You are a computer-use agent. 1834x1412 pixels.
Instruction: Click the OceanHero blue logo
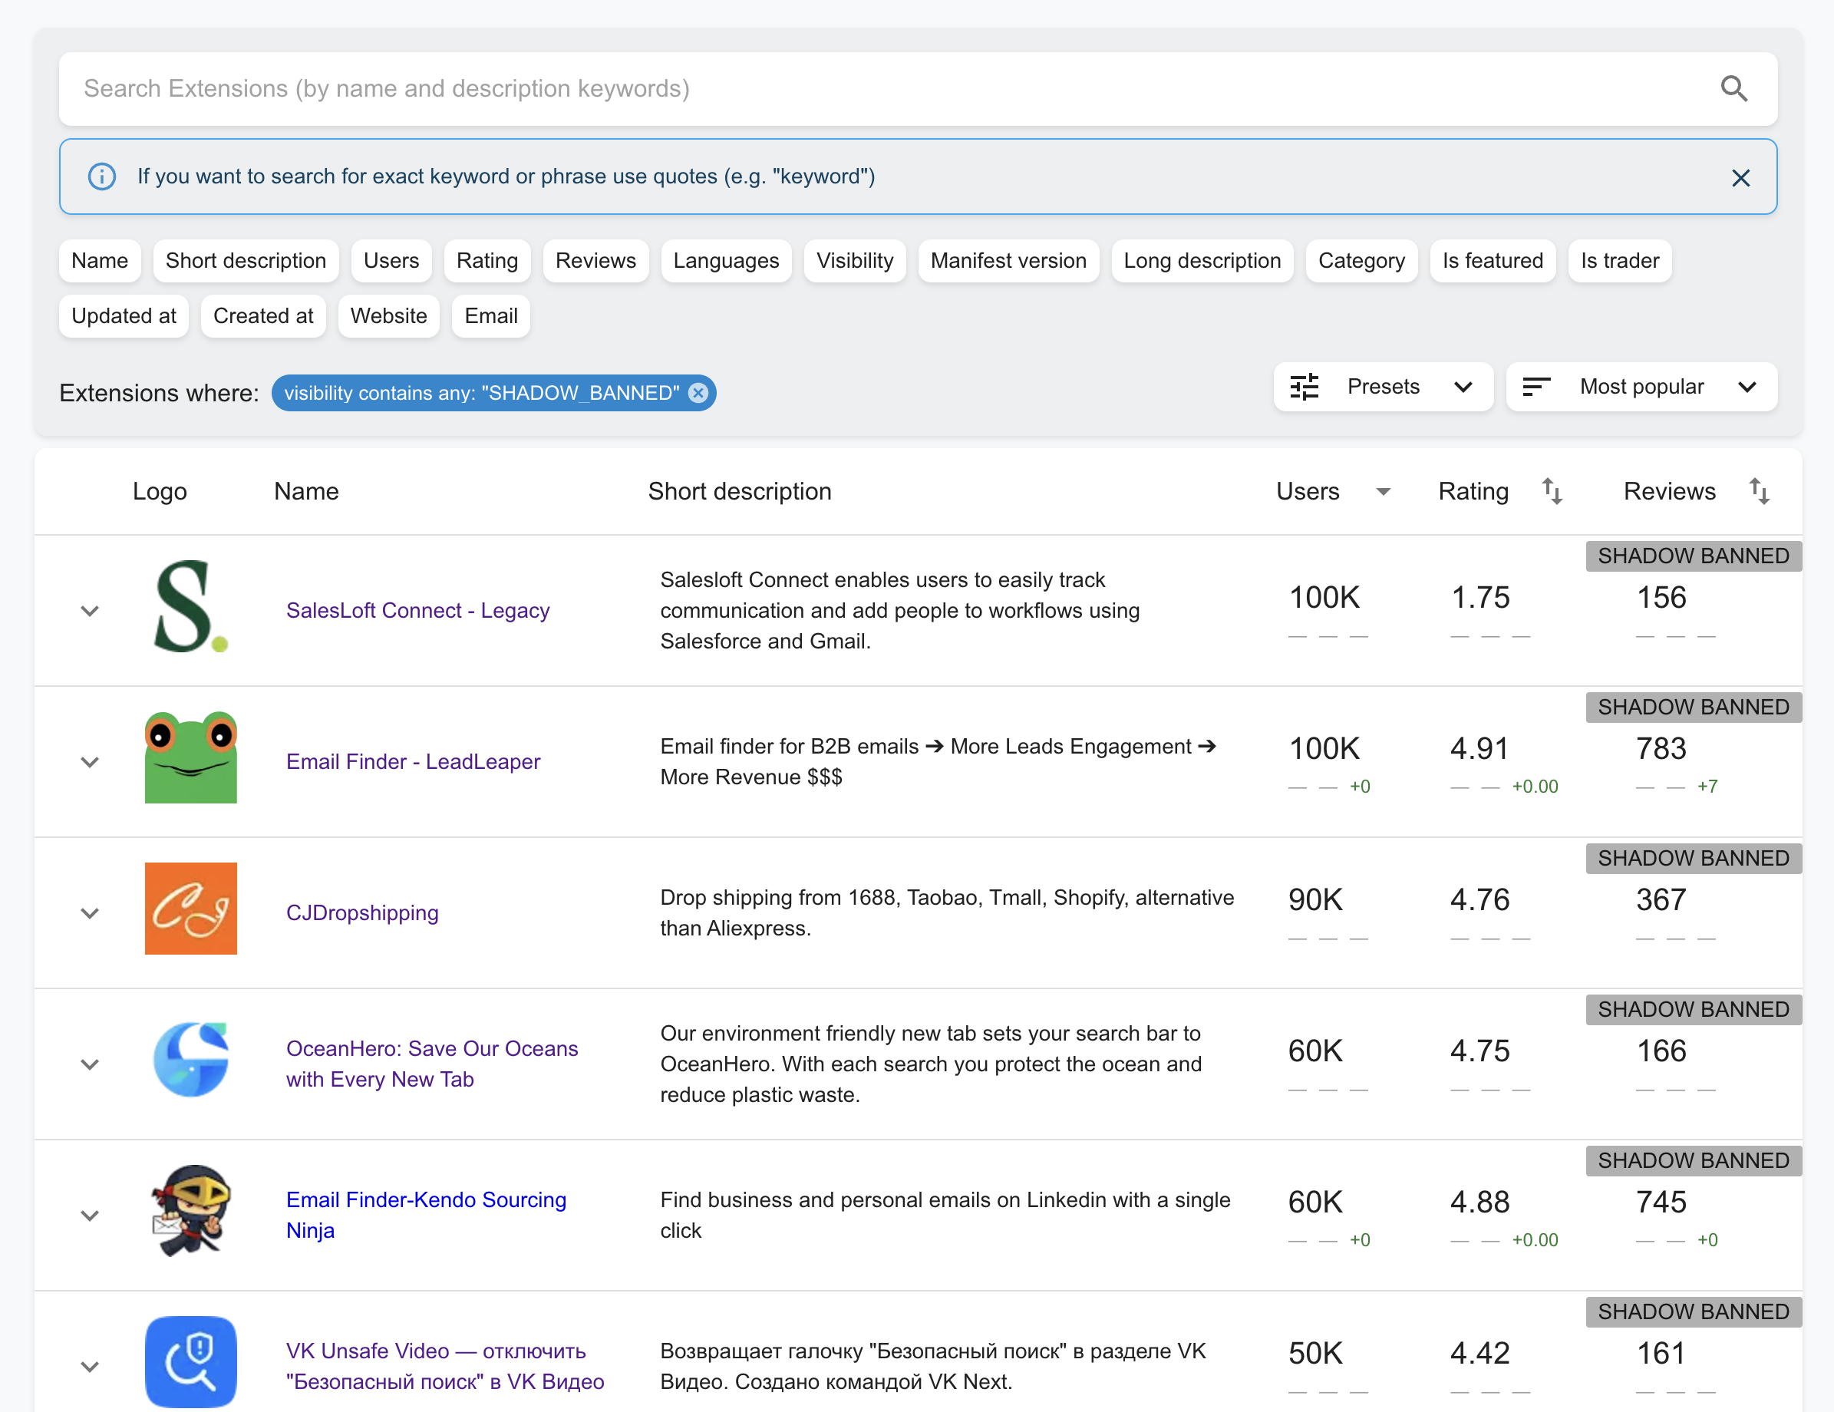point(190,1060)
